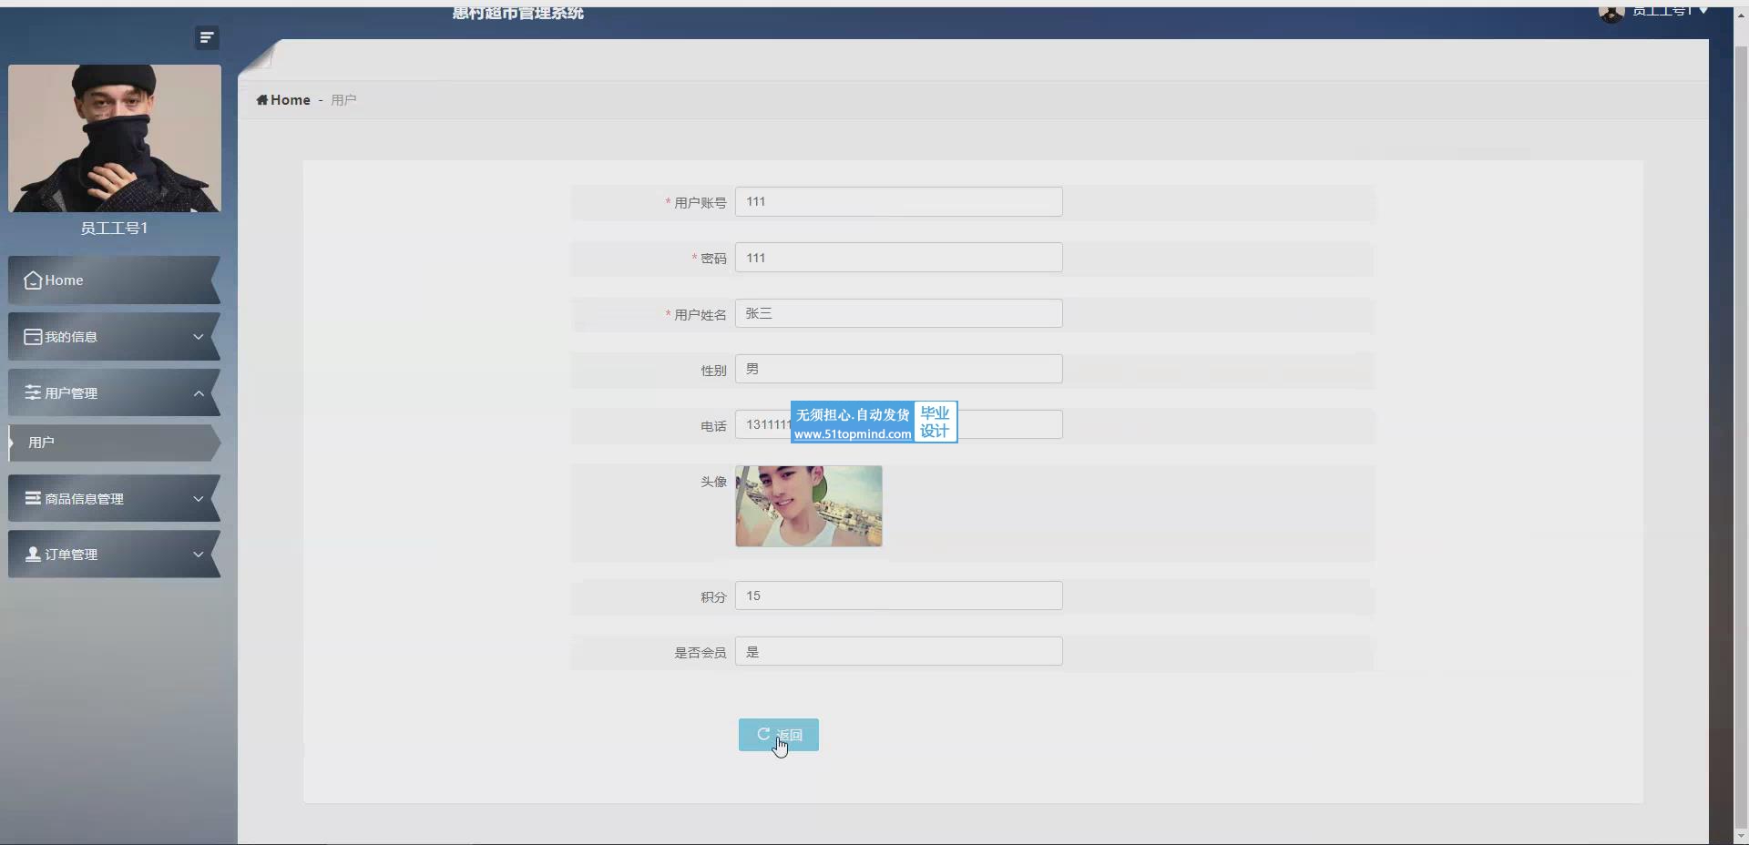Expand the 商品信息管理 chevron

(x=198, y=499)
